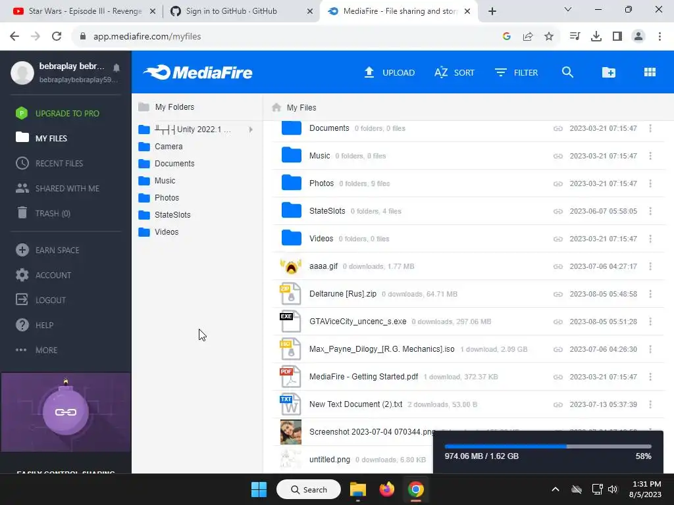The width and height of the screenshot is (674, 505).
Task: Click the Photos folder icon in the list
Action: [291, 183]
